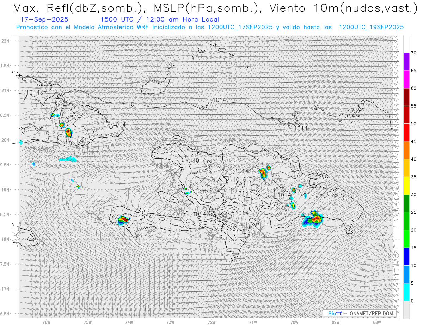Viewport: 423px width, 327px height.
Task: Click the "75W" longitude axis label
Action: coord(88,322)
